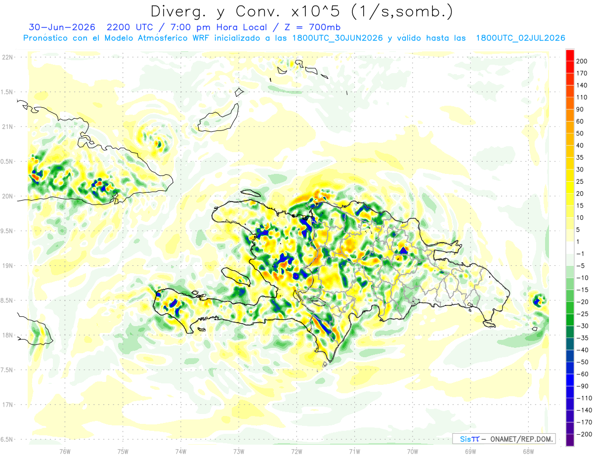Click the "74W" longitude label
593x458 pixels.
pyautogui.click(x=181, y=452)
